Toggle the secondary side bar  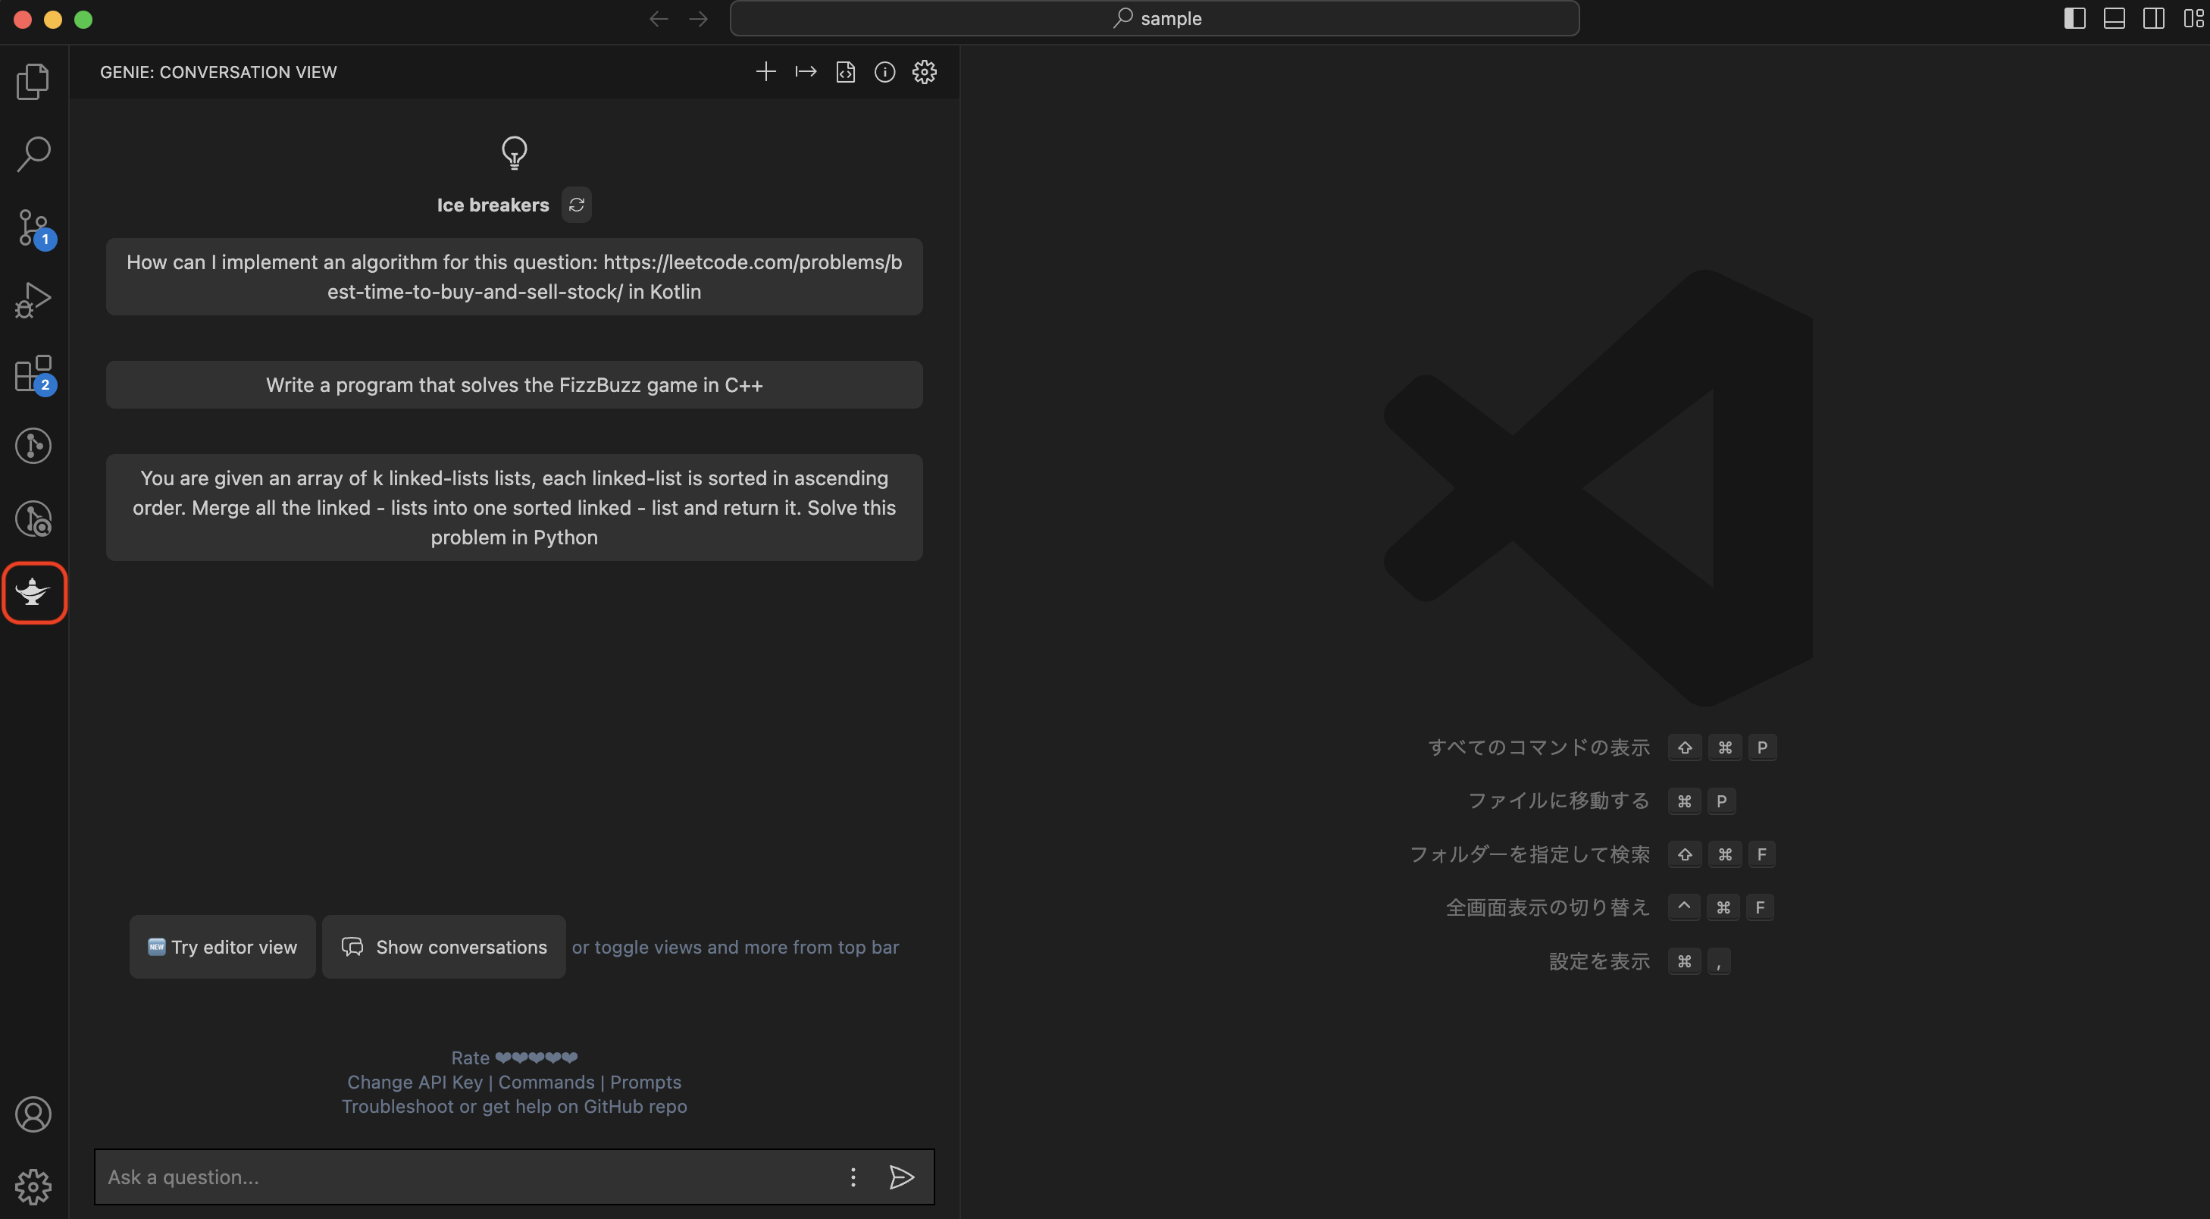[x=2154, y=18]
